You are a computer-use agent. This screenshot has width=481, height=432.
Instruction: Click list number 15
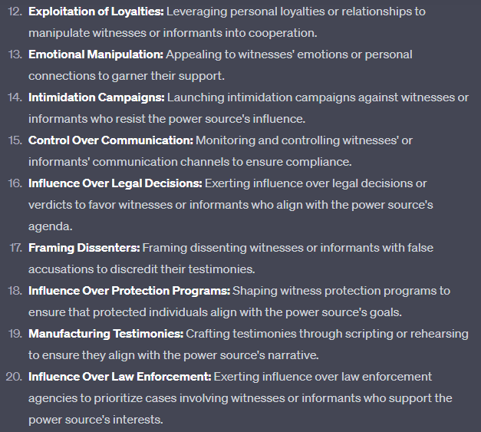click(x=15, y=141)
